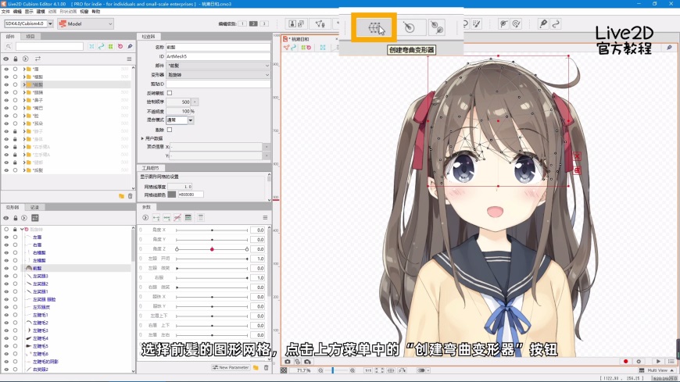The height and width of the screenshot is (382, 680).
Task: Click the add two keys icon in parameter panel
Action: pos(156,218)
